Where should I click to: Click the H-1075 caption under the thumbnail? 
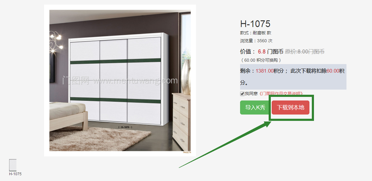click(15, 174)
